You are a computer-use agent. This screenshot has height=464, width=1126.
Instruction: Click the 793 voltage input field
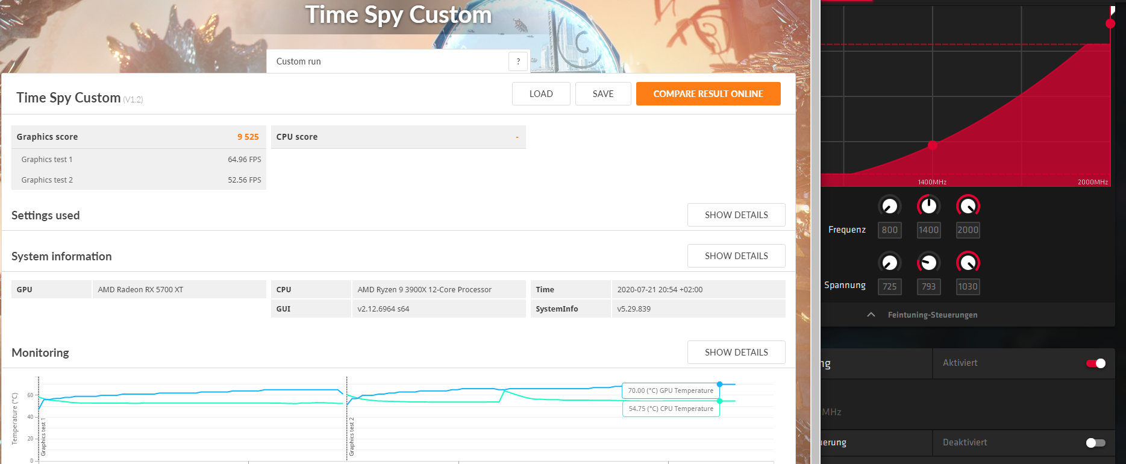pos(929,287)
